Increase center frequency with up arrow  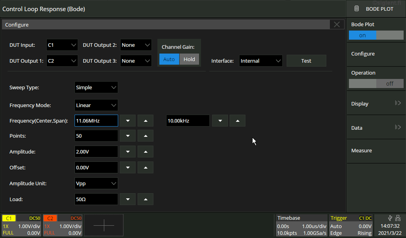(x=146, y=121)
